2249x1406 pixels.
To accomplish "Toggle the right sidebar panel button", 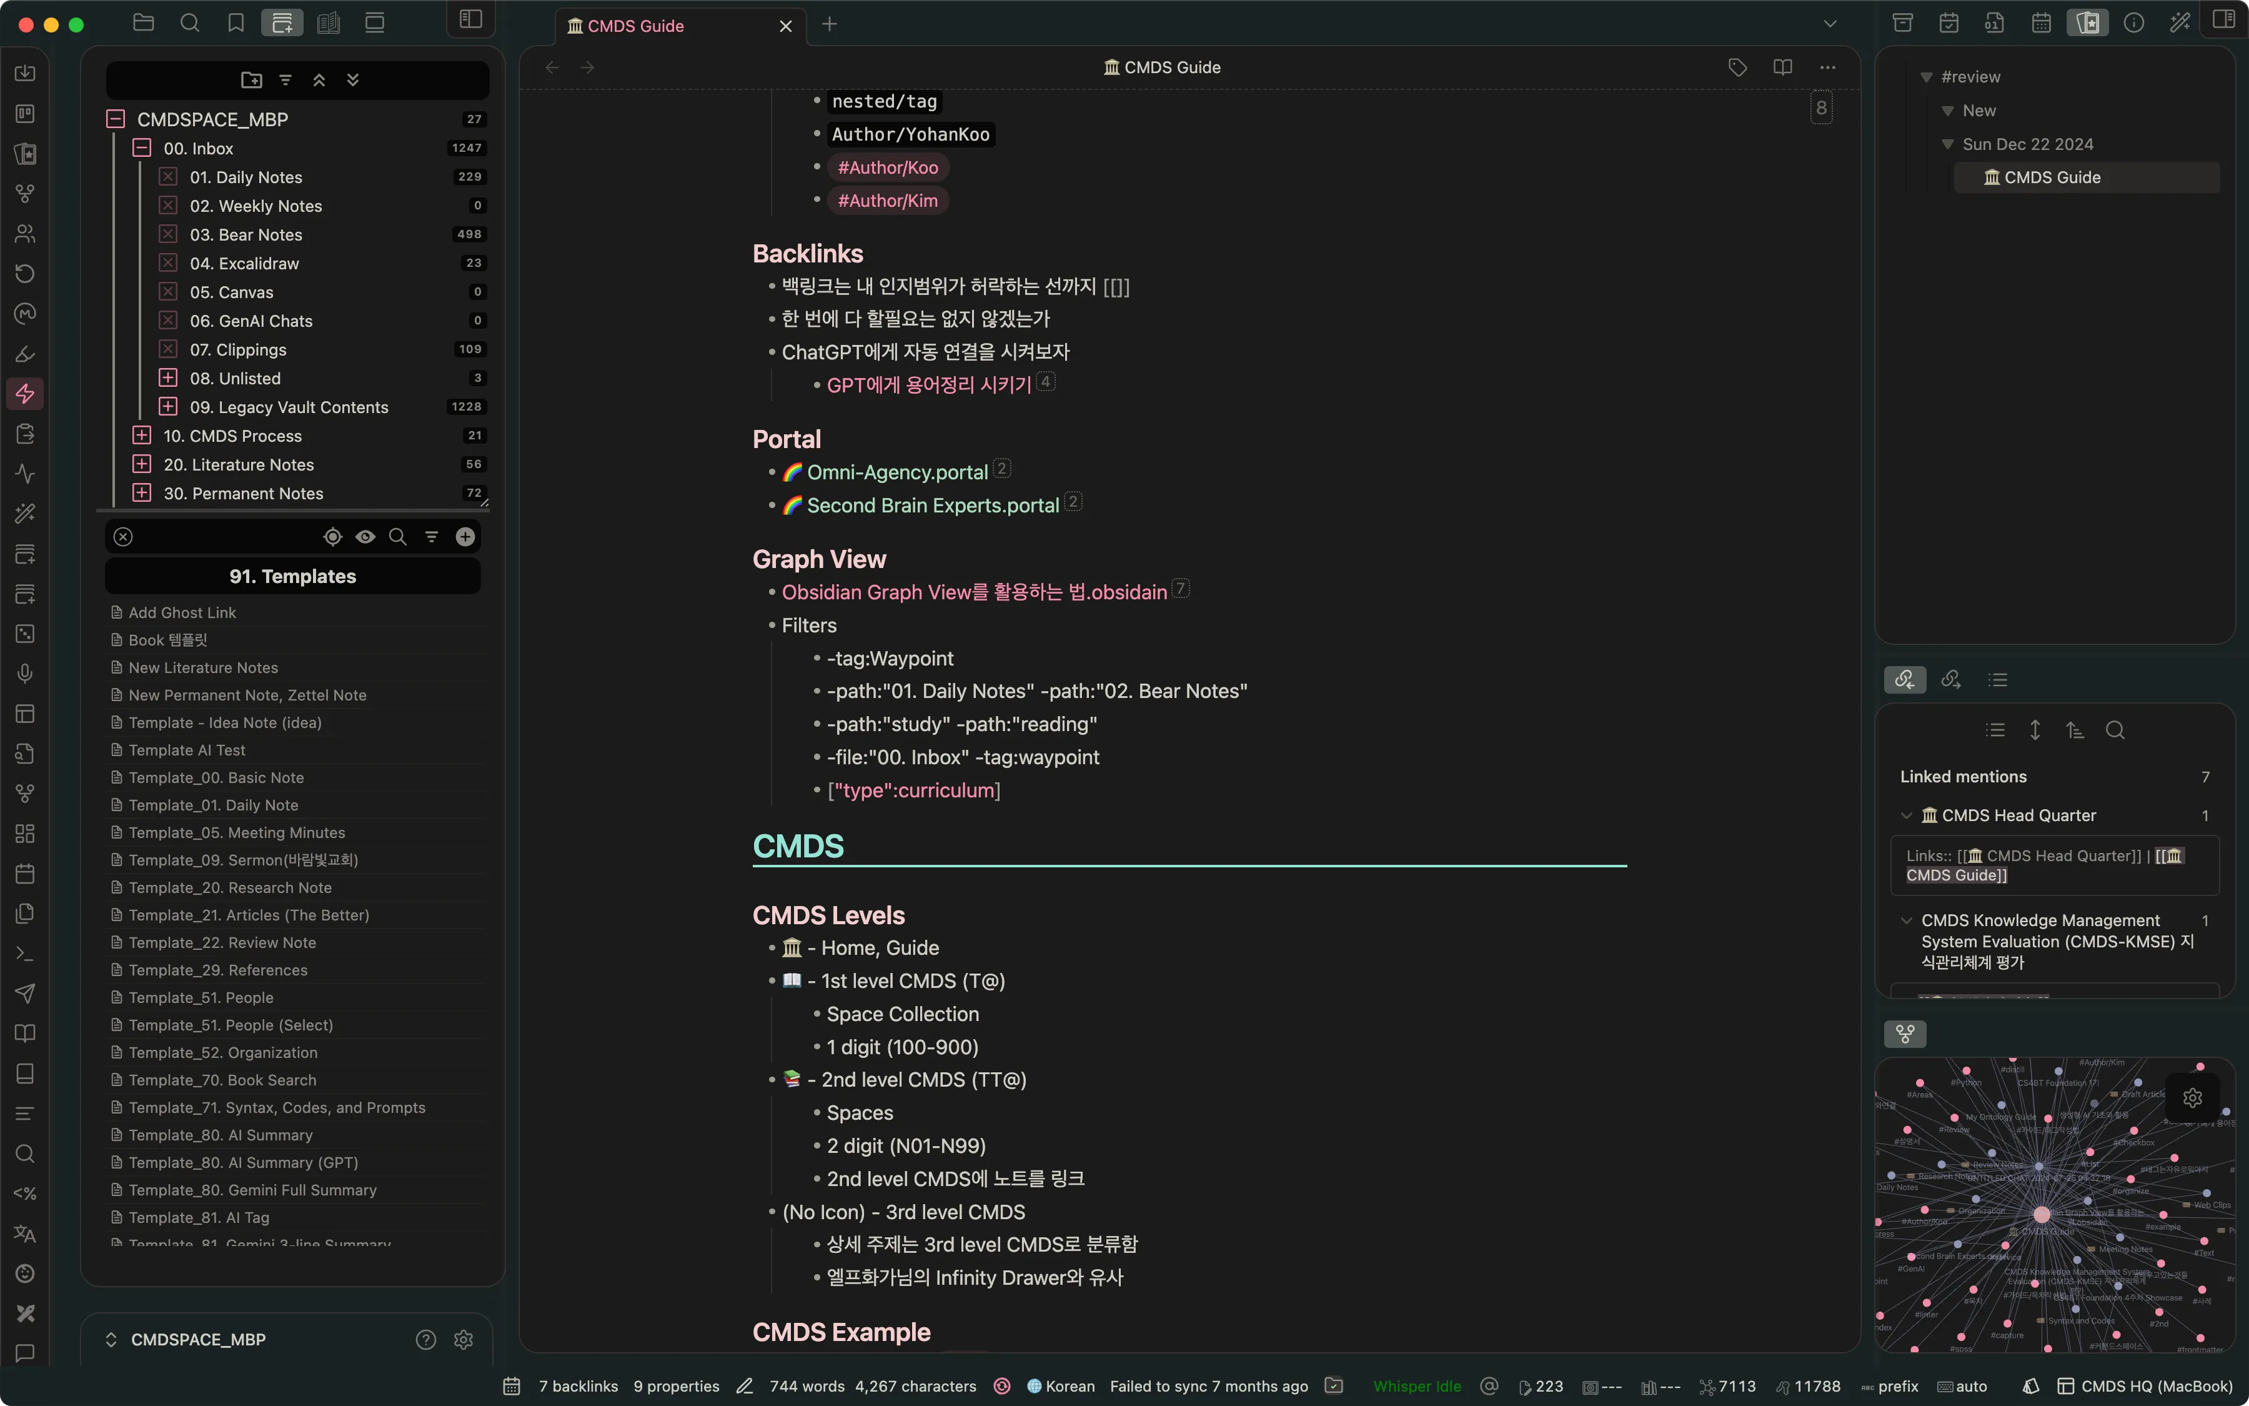I will (2223, 19).
